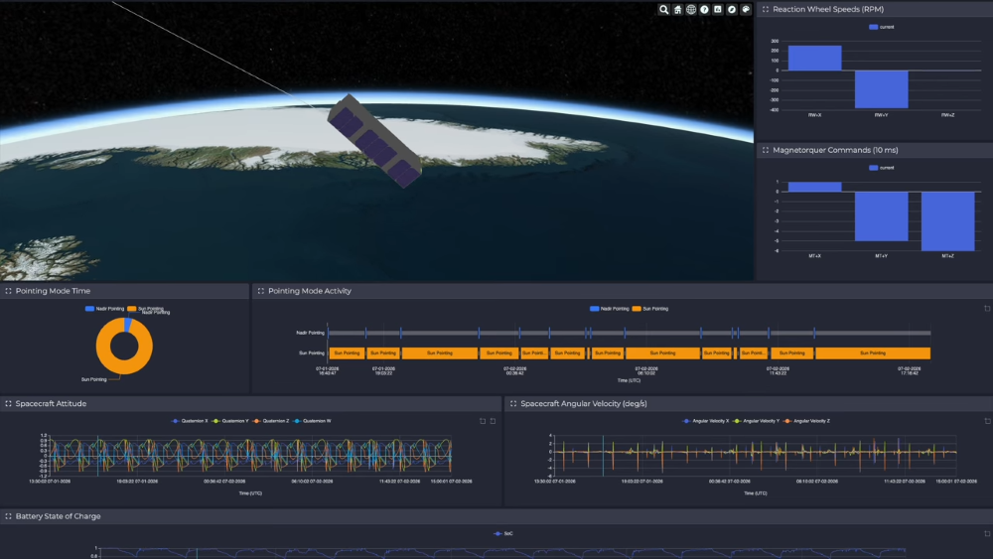Toggle Nadir Pointing in Pointing Mode Activity legend
This screenshot has height=559, width=993.
610,309
